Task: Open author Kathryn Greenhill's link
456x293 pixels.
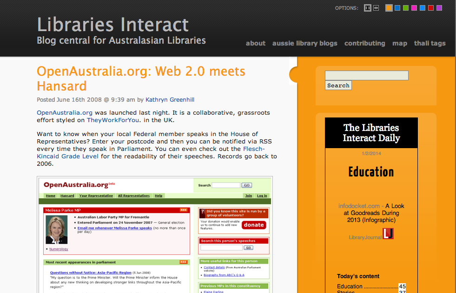Action: pos(170,100)
